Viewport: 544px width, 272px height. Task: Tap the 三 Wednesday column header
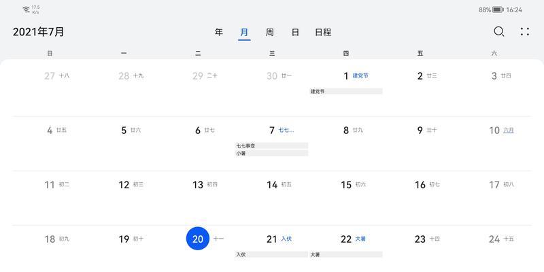272,54
